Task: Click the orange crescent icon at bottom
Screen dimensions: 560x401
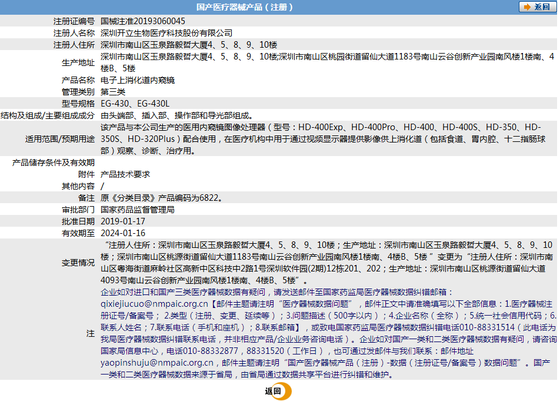Action: (x=286, y=391)
